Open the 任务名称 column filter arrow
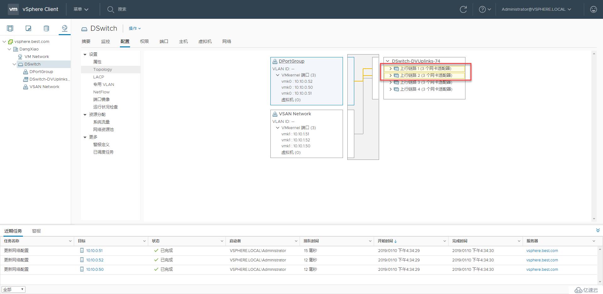The image size is (603, 294). [70, 241]
